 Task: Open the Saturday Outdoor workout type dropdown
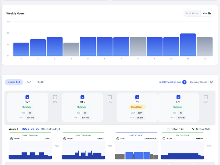click(178, 107)
